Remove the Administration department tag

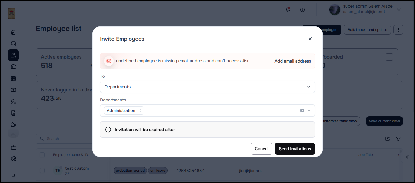(139, 110)
